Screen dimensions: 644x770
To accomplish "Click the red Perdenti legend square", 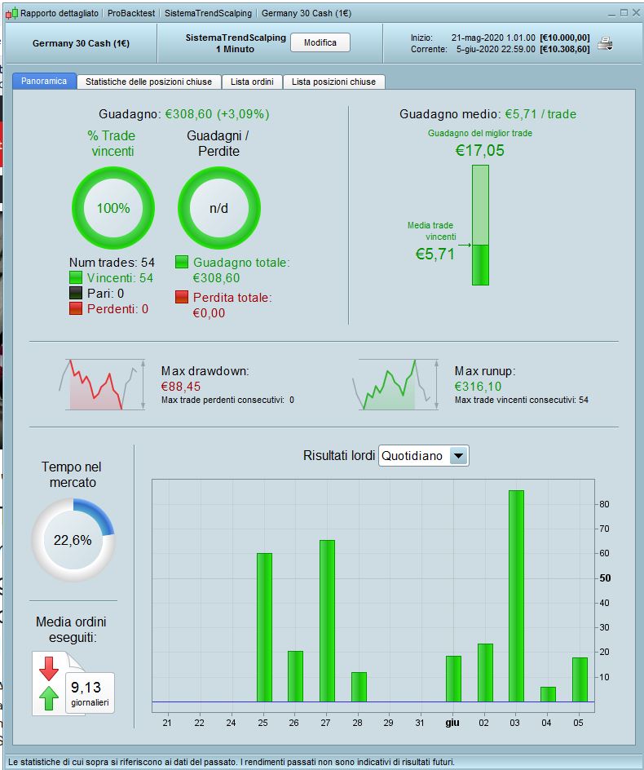I will pos(76,309).
